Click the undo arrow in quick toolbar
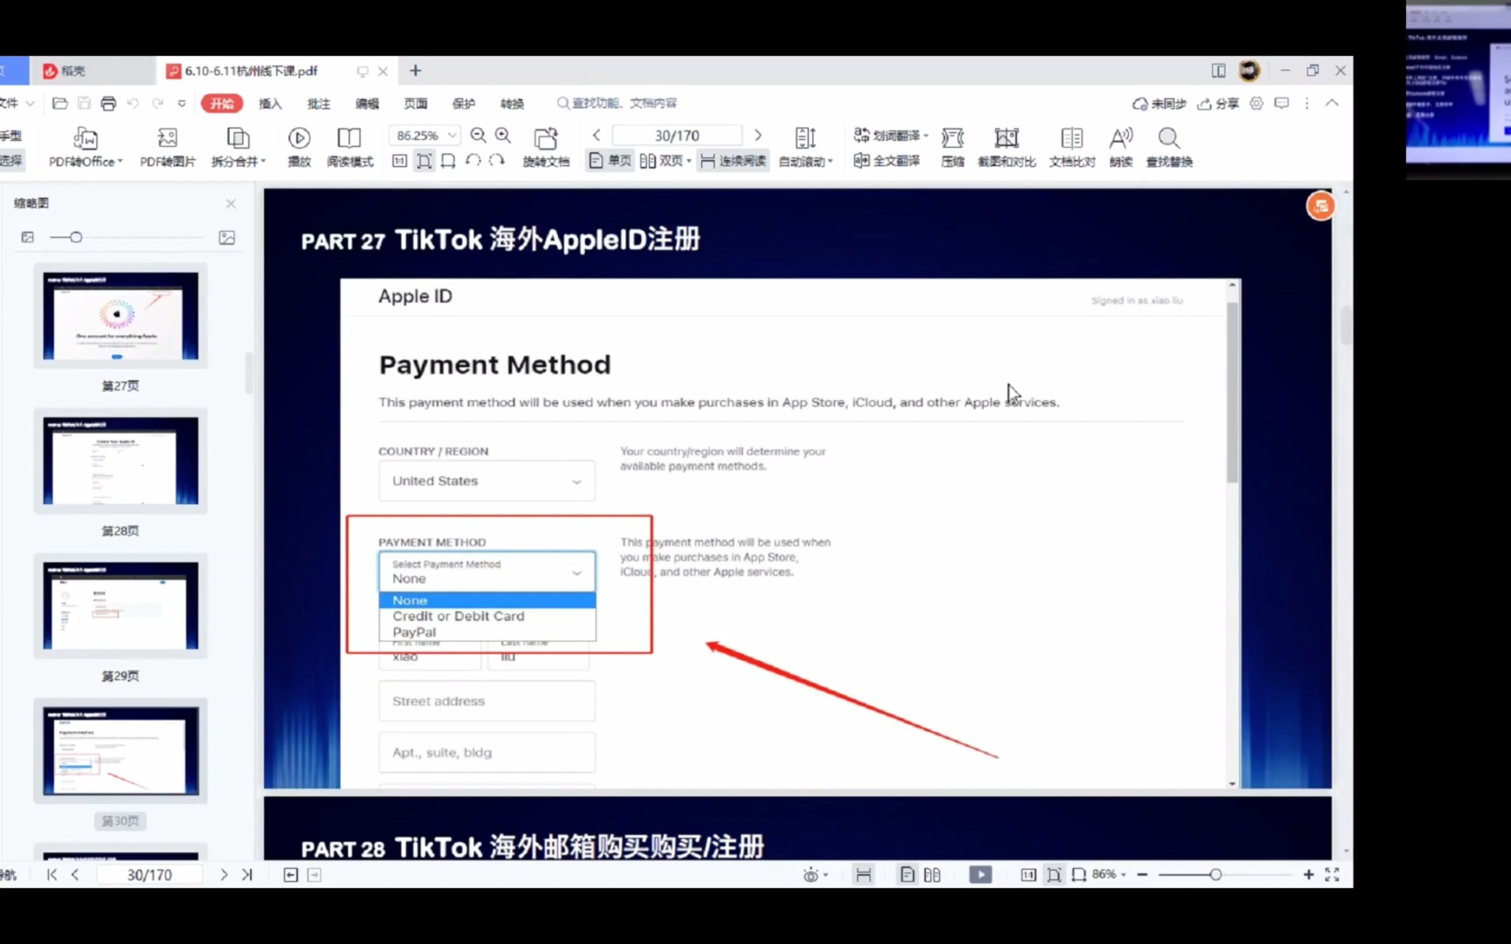The height and width of the screenshot is (944, 1511). pos(132,104)
